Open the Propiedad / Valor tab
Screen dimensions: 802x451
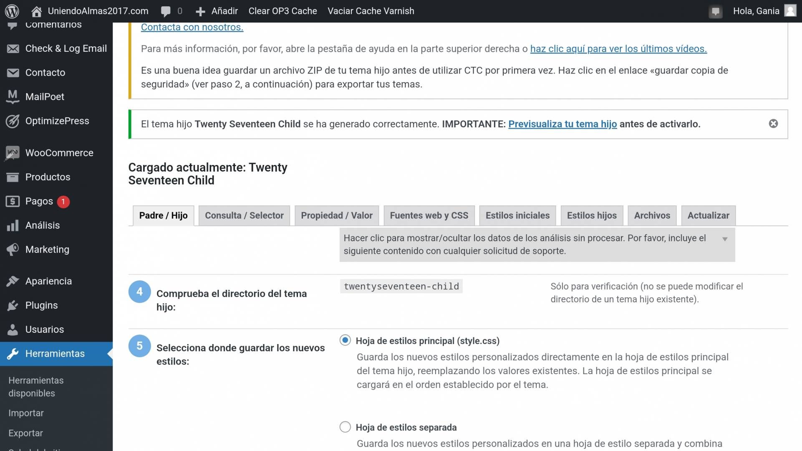[x=337, y=215]
